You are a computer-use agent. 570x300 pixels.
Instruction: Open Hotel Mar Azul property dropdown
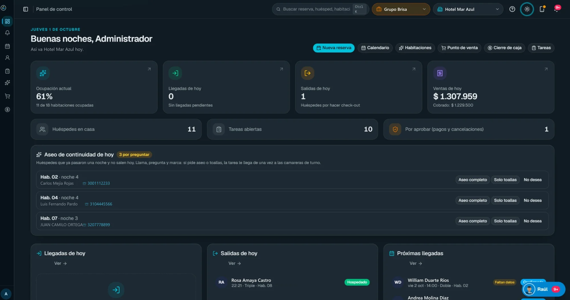click(x=468, y=9)
